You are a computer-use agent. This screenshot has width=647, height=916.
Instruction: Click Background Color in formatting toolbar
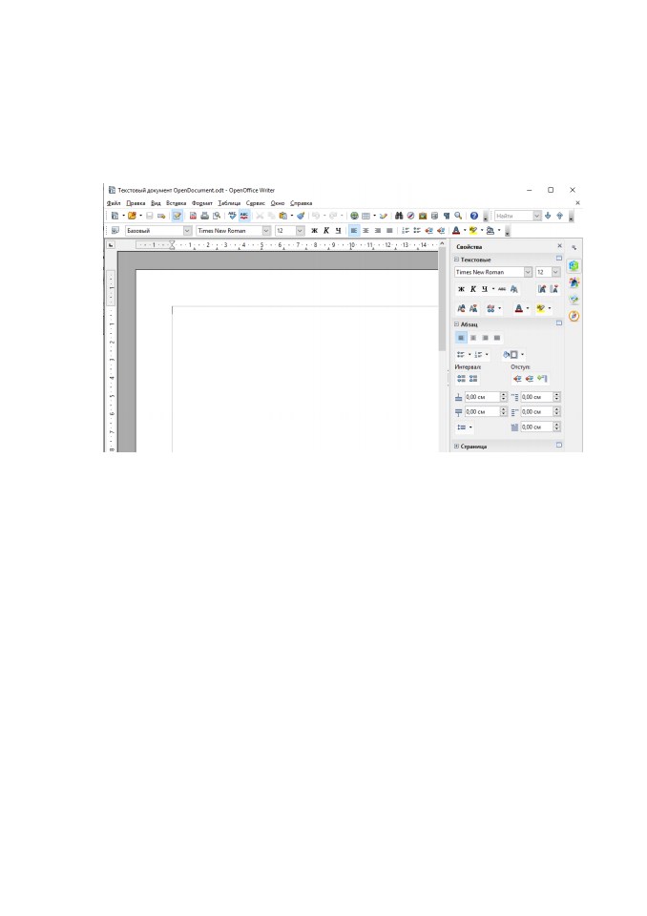(x=490, y=231)
